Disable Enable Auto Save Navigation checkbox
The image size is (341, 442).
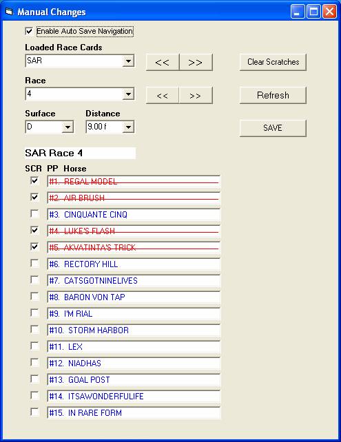pyautogui.click(x=29, y=31)
